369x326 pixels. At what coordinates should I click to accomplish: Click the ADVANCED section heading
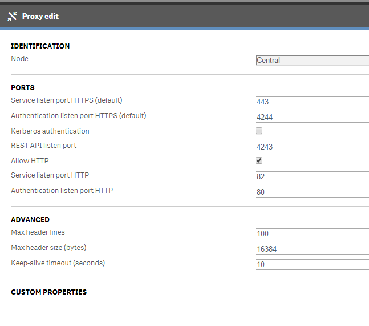30,220
